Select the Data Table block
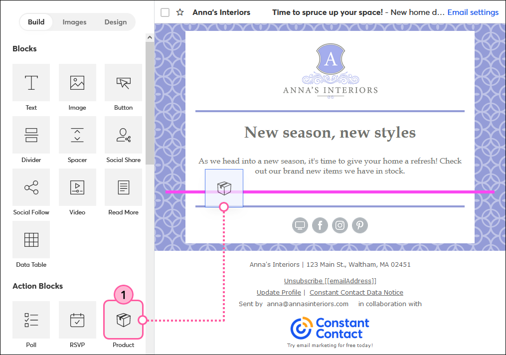Viewport: 506px width, 355px height. pos(31,239)
